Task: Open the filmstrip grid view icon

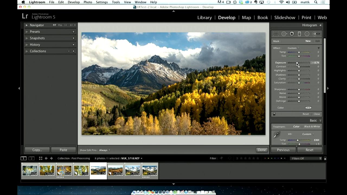Action: coord(40,158)
